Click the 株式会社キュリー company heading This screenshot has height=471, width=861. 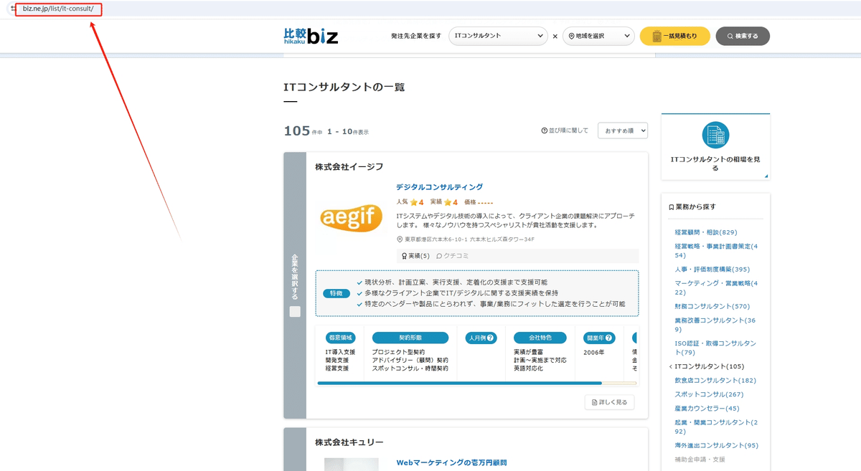pos(349,443)
